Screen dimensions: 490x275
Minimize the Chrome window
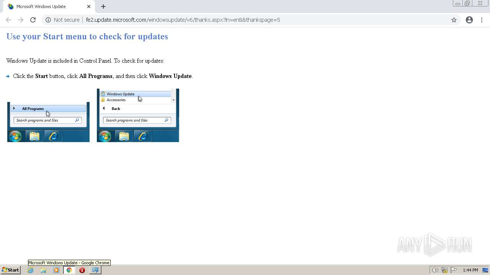tap(457, 3)
